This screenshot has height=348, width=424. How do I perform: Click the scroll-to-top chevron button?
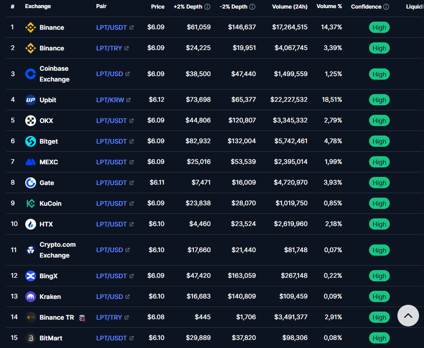(408, 316)
